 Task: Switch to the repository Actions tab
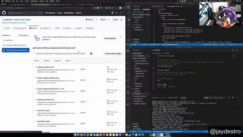[33, 28]
